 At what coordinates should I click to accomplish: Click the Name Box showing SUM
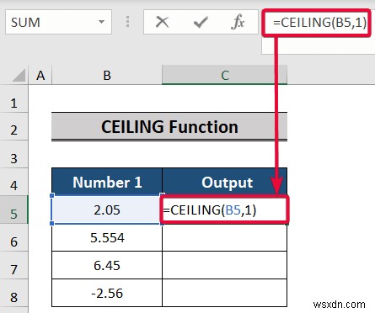[58, 22]
